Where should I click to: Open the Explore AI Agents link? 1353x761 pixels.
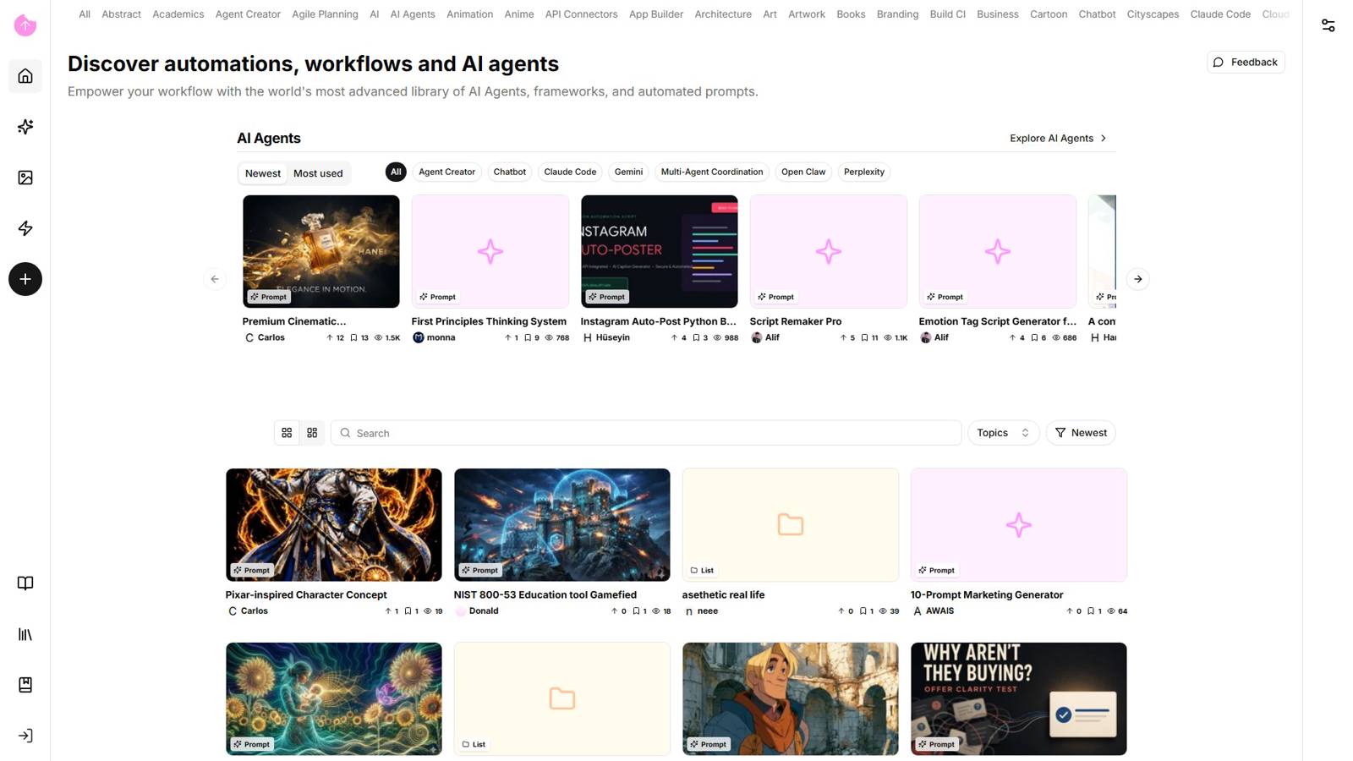1058,139
